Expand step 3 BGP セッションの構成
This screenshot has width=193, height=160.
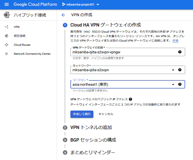tap(93, 140)
